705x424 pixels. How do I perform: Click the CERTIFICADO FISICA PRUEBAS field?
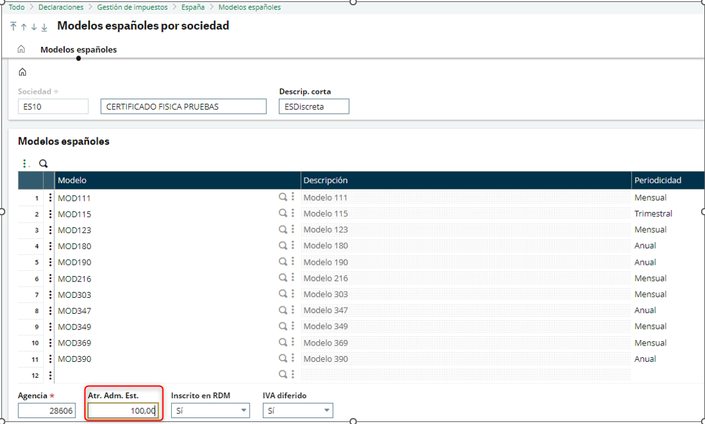coord(184,106)
